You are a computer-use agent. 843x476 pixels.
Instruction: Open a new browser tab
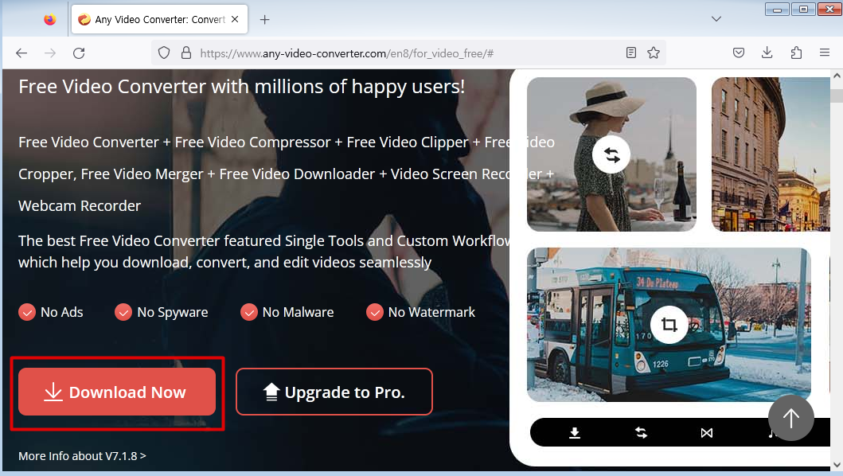(264, 19)
